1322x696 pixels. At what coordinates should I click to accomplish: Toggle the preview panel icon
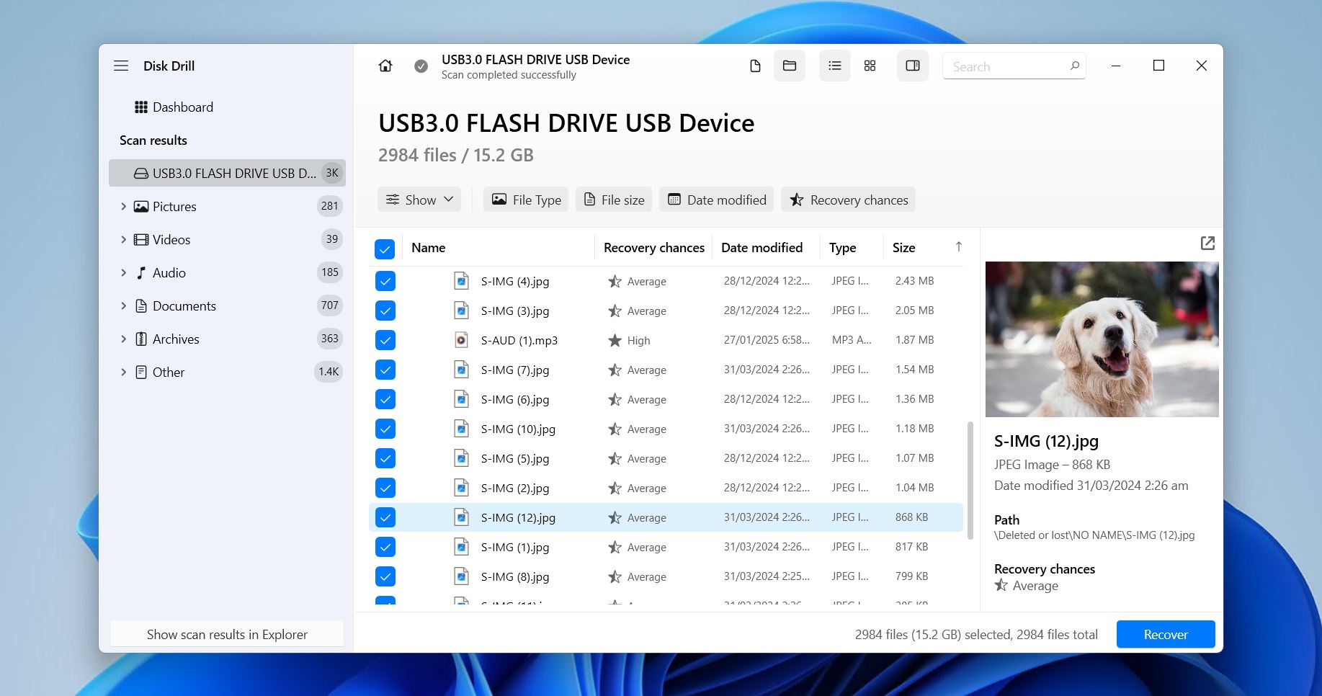[x=912, y=66]
